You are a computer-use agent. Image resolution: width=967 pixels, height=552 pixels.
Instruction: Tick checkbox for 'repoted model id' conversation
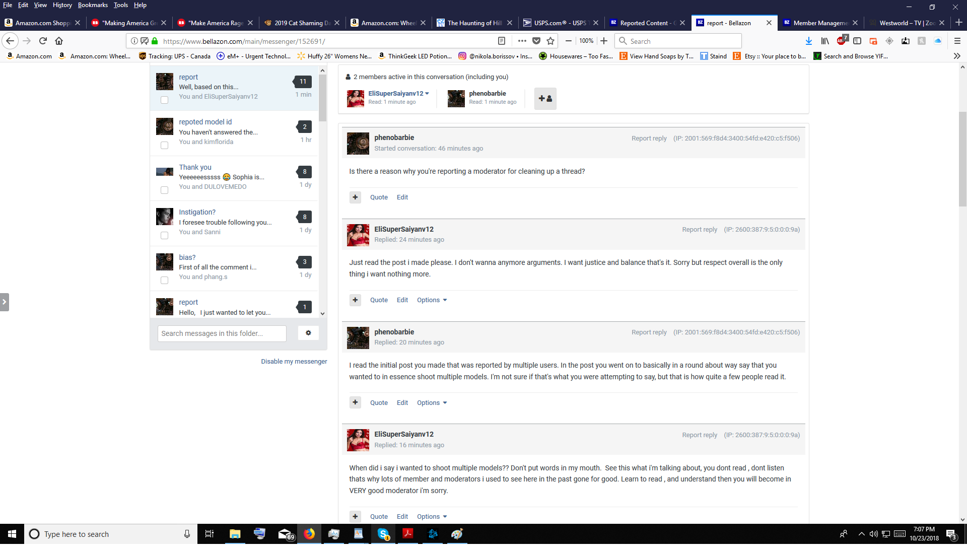click(164, 146)
